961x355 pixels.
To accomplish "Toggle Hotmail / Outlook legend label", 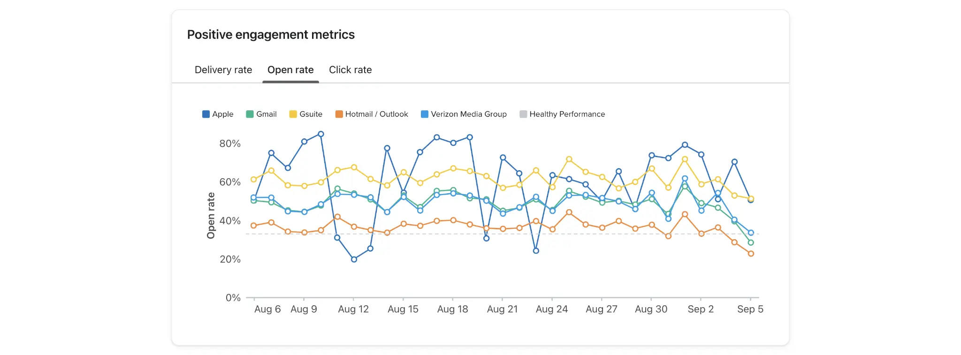I will click(x=376, y=114).
